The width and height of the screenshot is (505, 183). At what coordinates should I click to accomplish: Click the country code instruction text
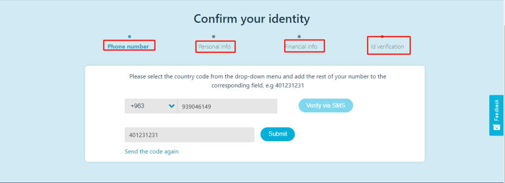coord(257,81)
